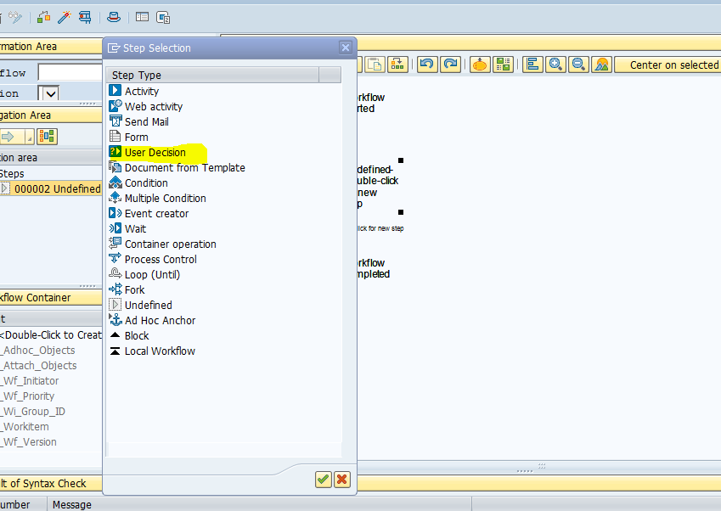Confirm the step selection with the green checkmark
The image size is (721, 511).
pyautogui.click(x=323, y=480)
